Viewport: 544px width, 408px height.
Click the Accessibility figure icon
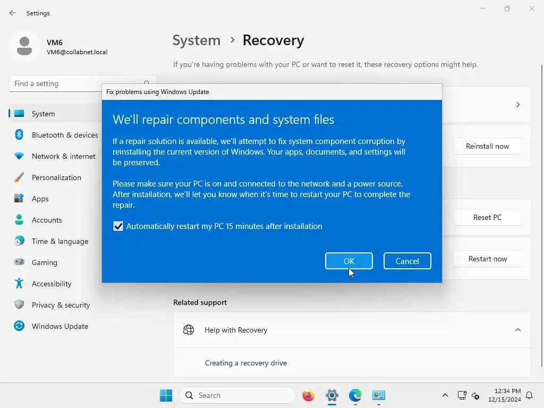19,284
